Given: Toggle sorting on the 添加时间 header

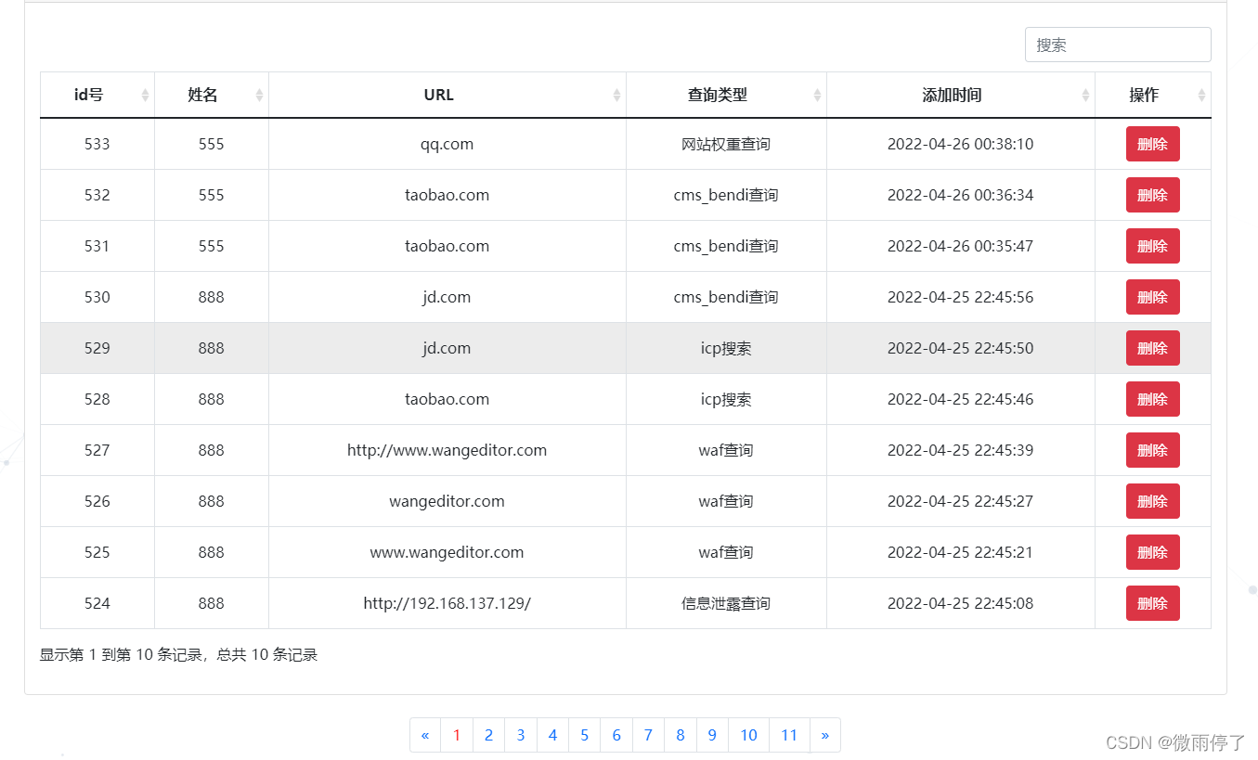Looking at the screenshot, I should 952,95.
